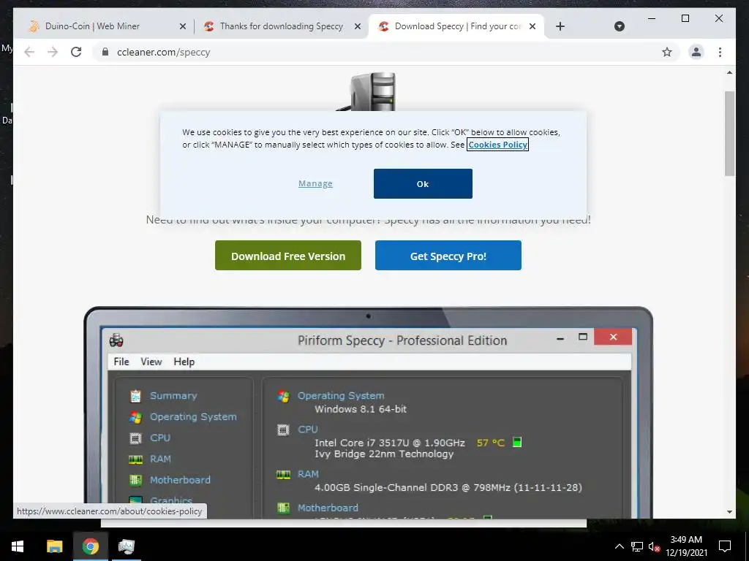The image size is (749, 561).
Task: Open the Cookies Policy link
Action: point(497,145)
